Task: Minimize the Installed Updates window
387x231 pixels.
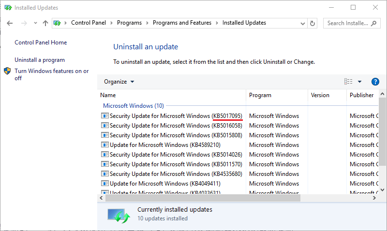Action: click(x=331, y=8)
